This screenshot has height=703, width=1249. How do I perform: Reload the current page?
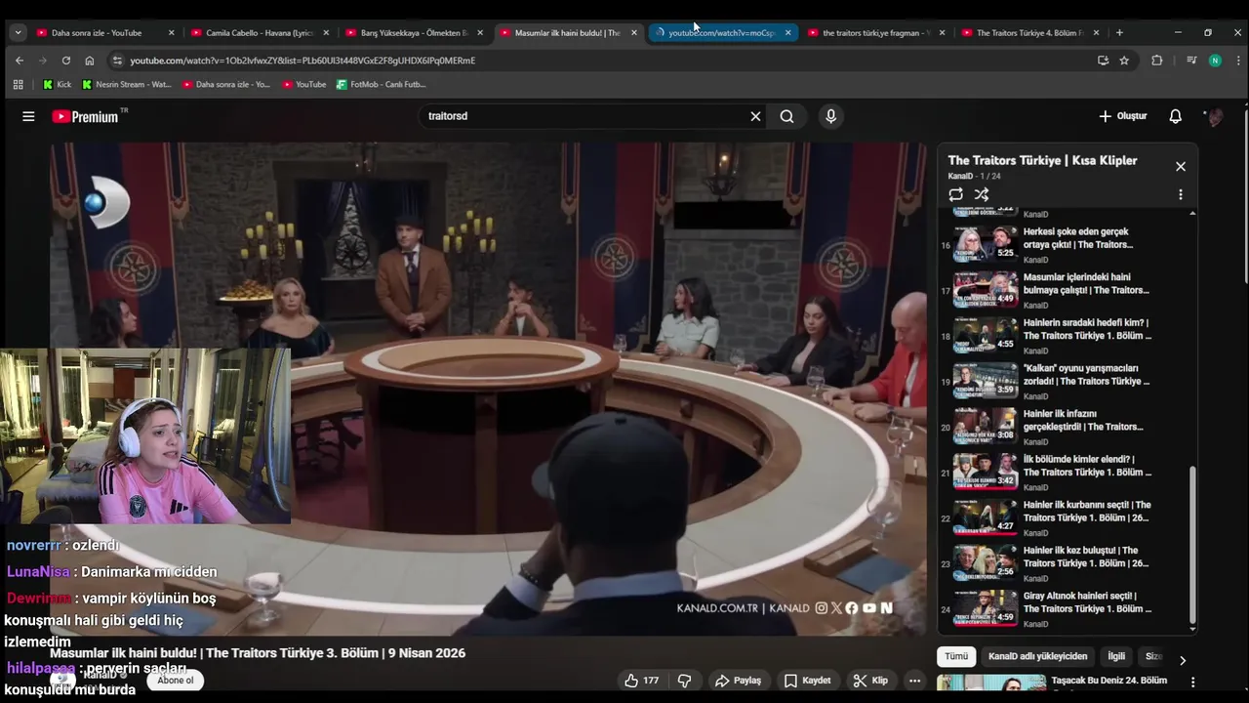pos(66,61)
